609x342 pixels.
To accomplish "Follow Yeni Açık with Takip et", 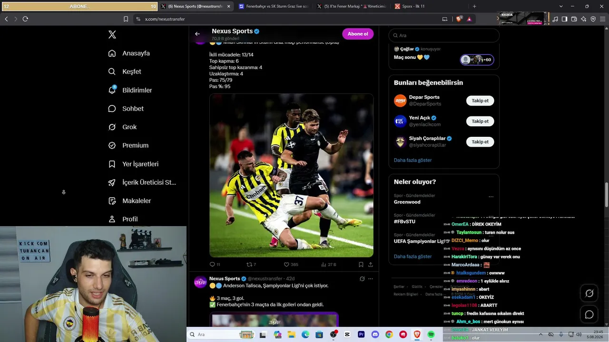I will 480,121.
